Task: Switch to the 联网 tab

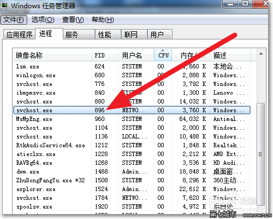Action: coord(134,34)
